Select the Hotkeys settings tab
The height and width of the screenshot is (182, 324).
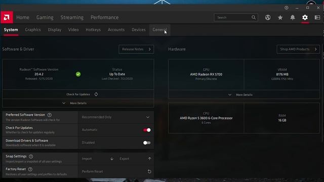tap(93, 30)
